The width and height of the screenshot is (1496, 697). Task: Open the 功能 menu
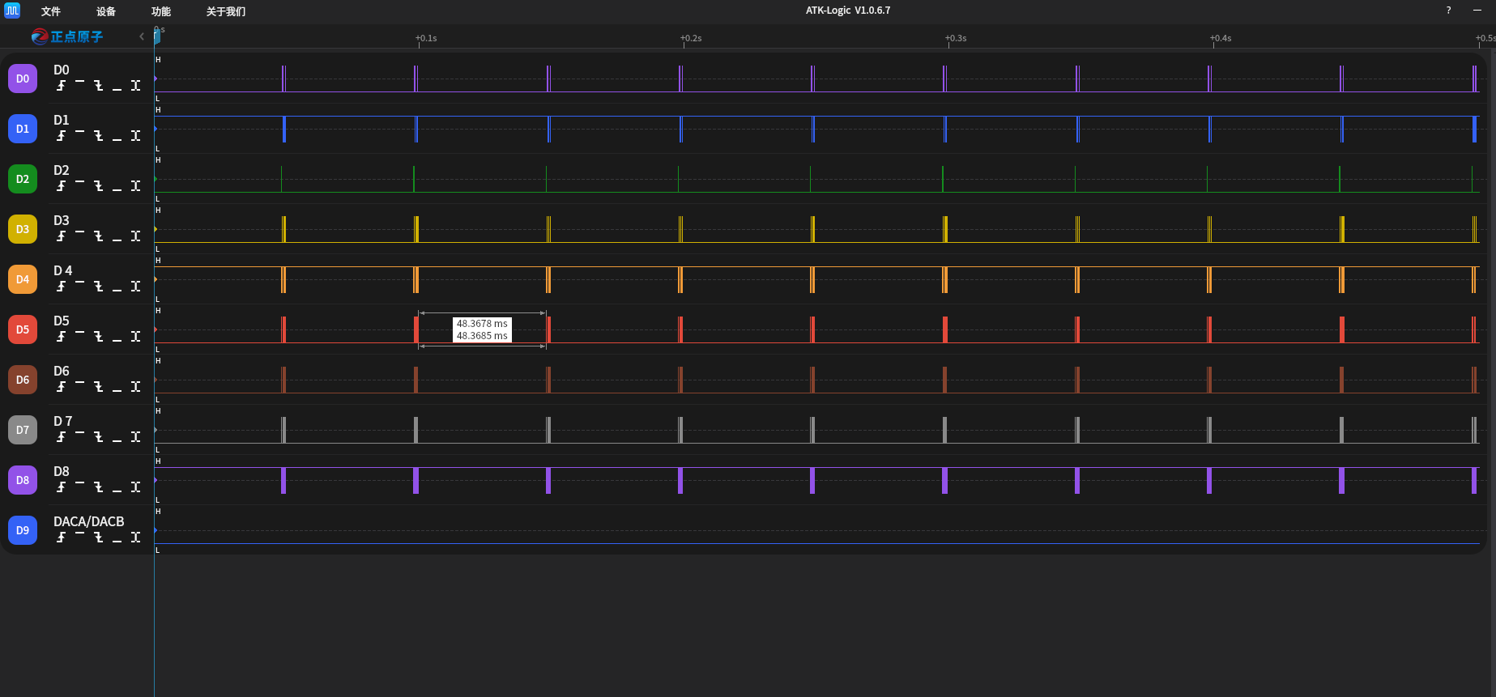point(161,11)
